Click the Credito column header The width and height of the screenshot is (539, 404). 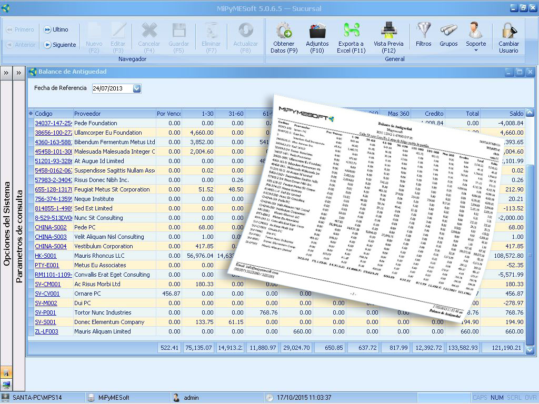tap(427, 114)
